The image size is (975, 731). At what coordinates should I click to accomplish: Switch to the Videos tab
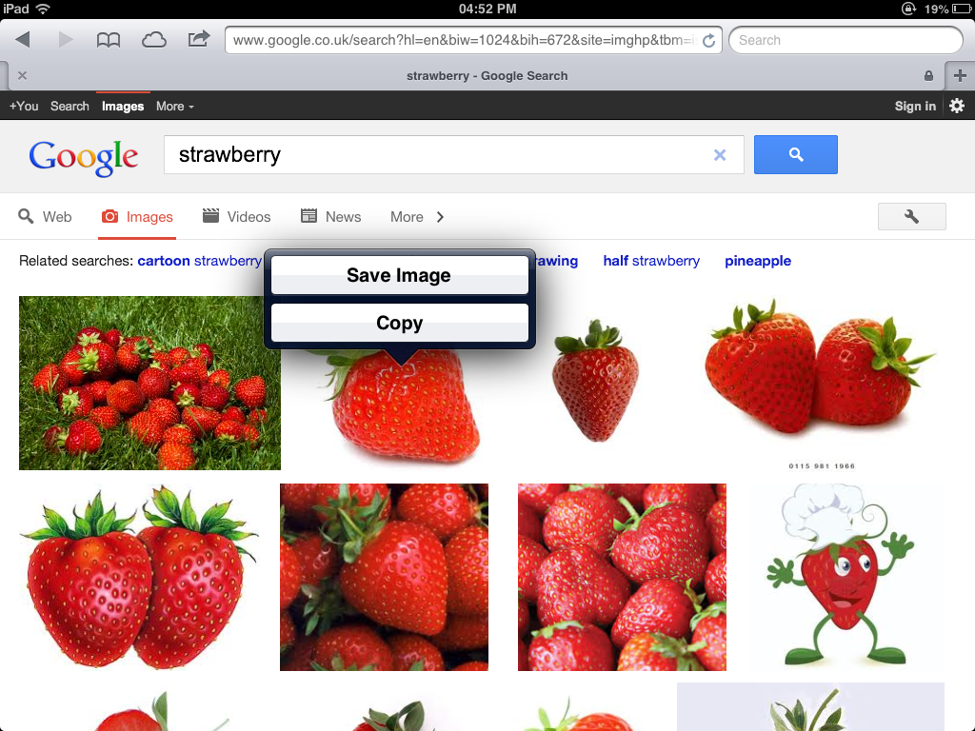(x=237, y=217)
